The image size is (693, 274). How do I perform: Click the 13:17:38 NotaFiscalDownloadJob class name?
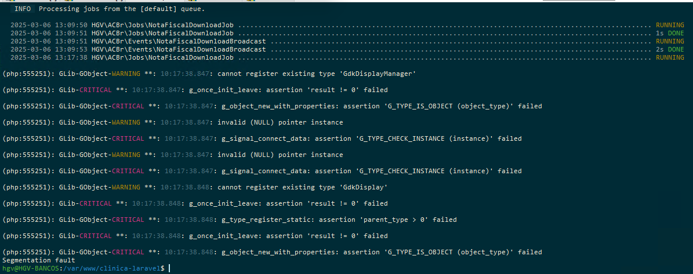162,58
